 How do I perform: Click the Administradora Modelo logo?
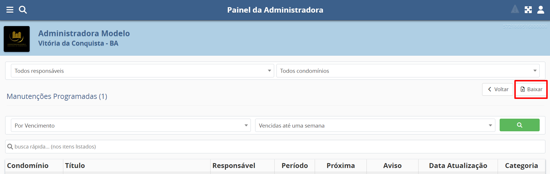(x=17, y=39)
